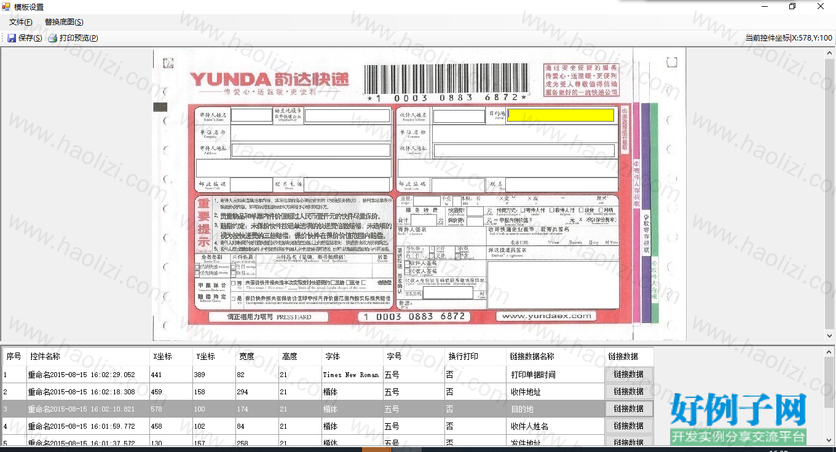Click the 保存(S) save toolbar button
836x452 pixels.
click(x=25, y=38)
